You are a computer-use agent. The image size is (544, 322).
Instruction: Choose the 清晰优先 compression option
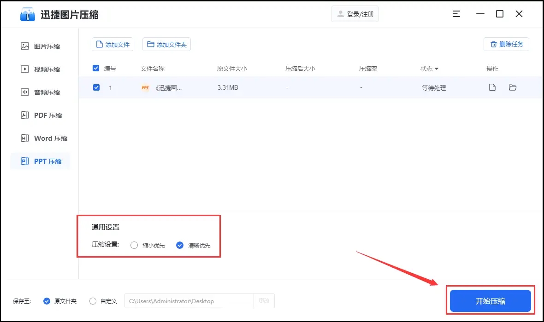[180, 245]
